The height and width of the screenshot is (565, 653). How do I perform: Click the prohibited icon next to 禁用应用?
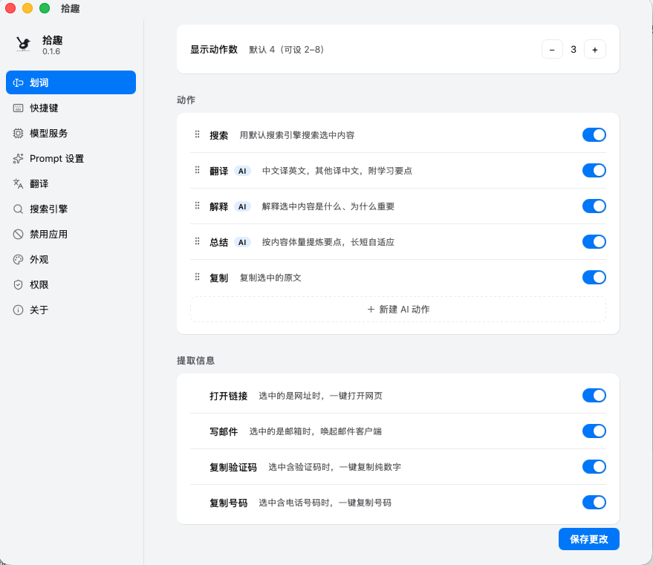coord(18,234)
